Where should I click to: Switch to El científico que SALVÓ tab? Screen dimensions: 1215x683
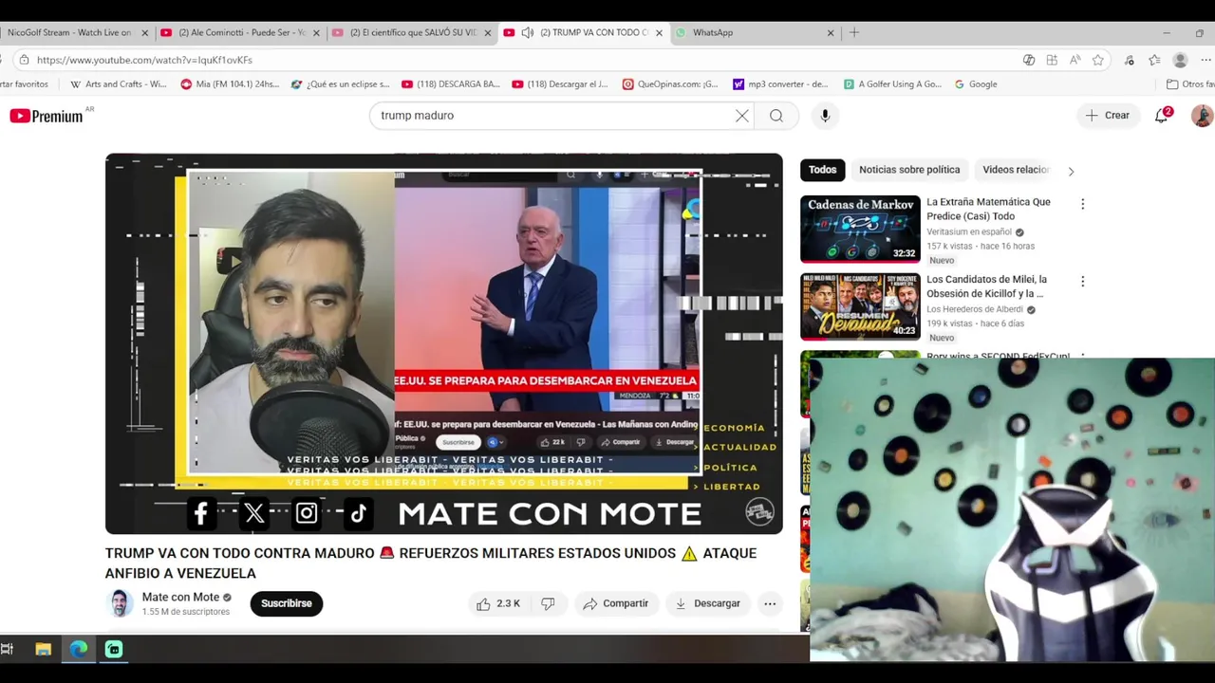(412, 32)
